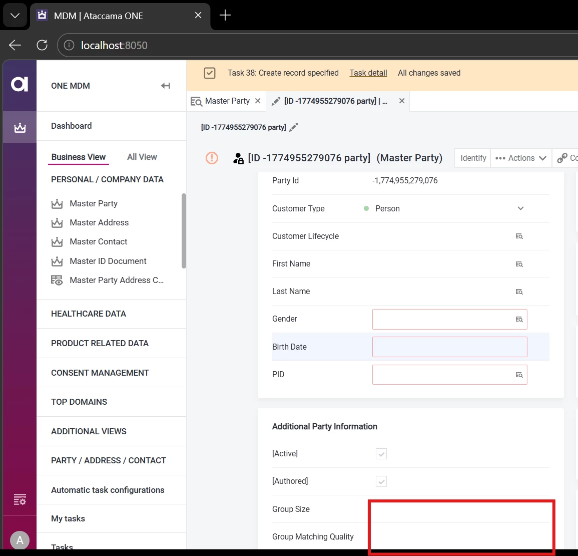Open lookup icon for First Name

(519, 264)
